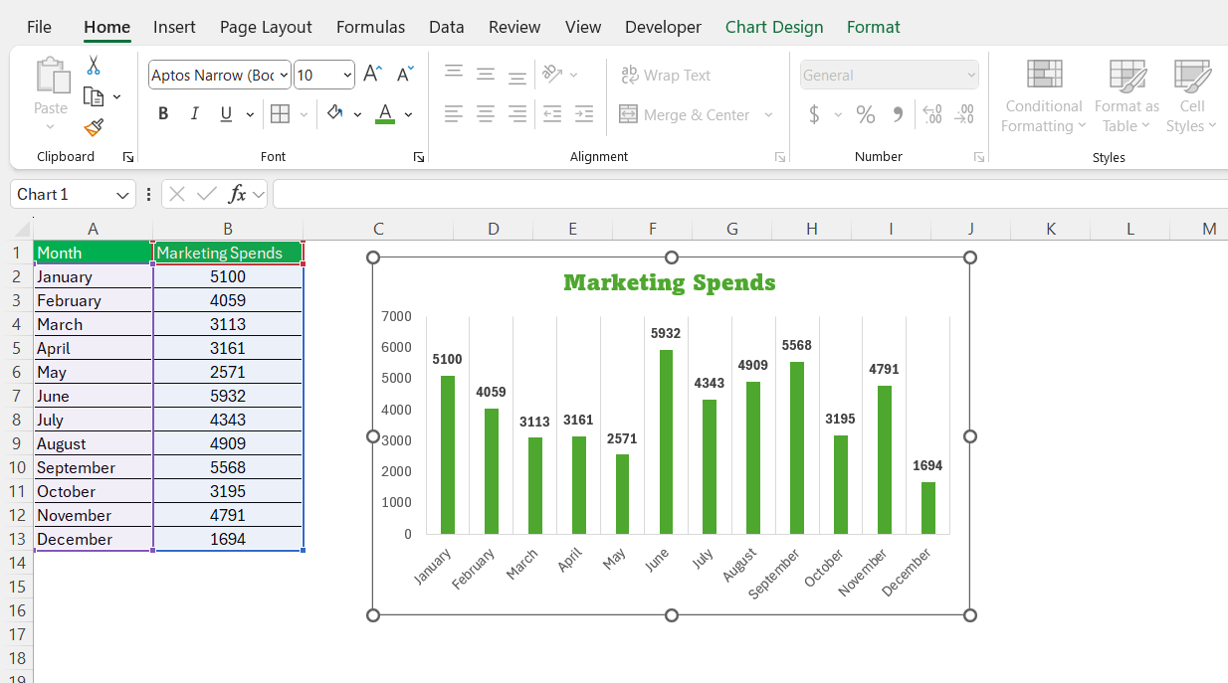
Task: Click Decrease Decimal icon
Action: point(964,115)
